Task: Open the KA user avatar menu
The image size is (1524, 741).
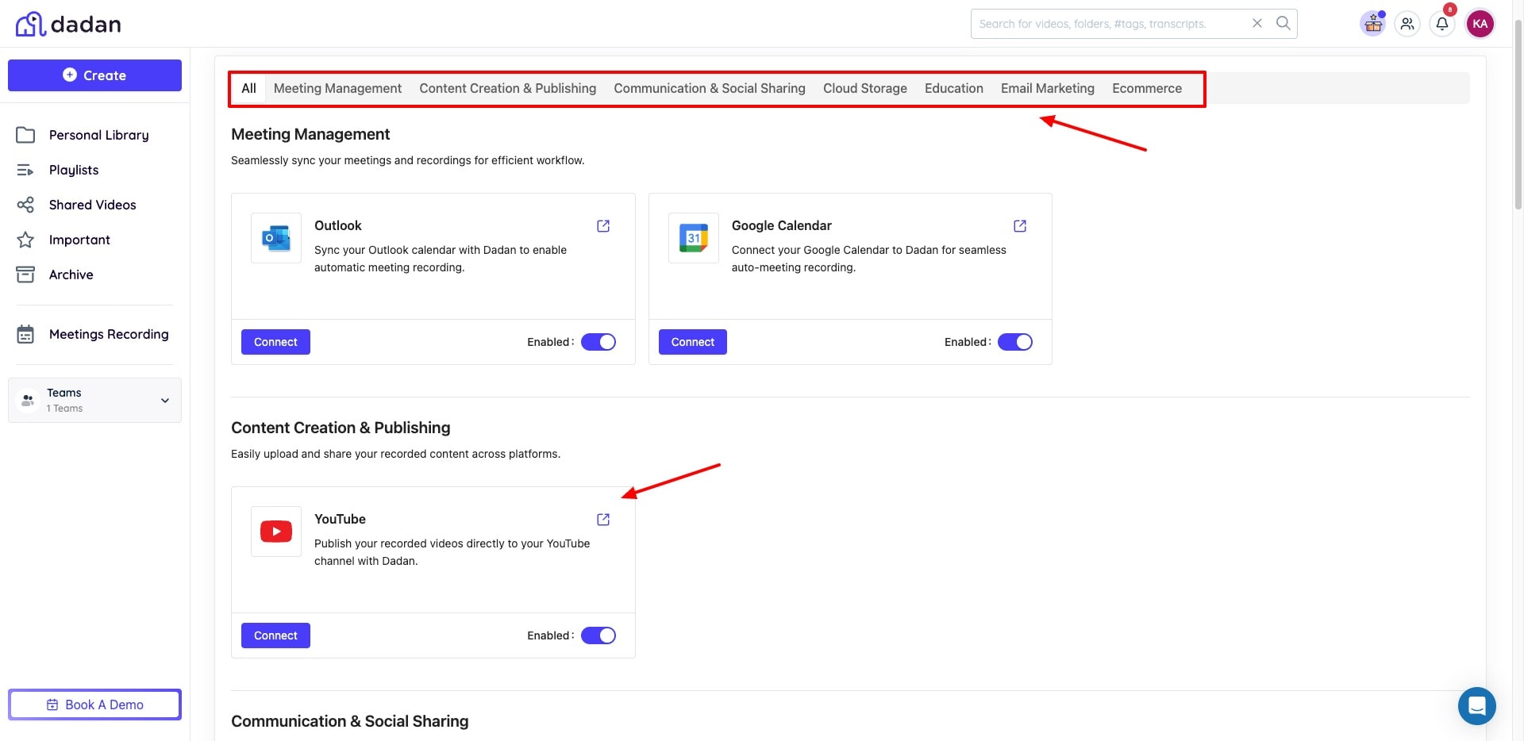Action: click(x=1480, y=24)
